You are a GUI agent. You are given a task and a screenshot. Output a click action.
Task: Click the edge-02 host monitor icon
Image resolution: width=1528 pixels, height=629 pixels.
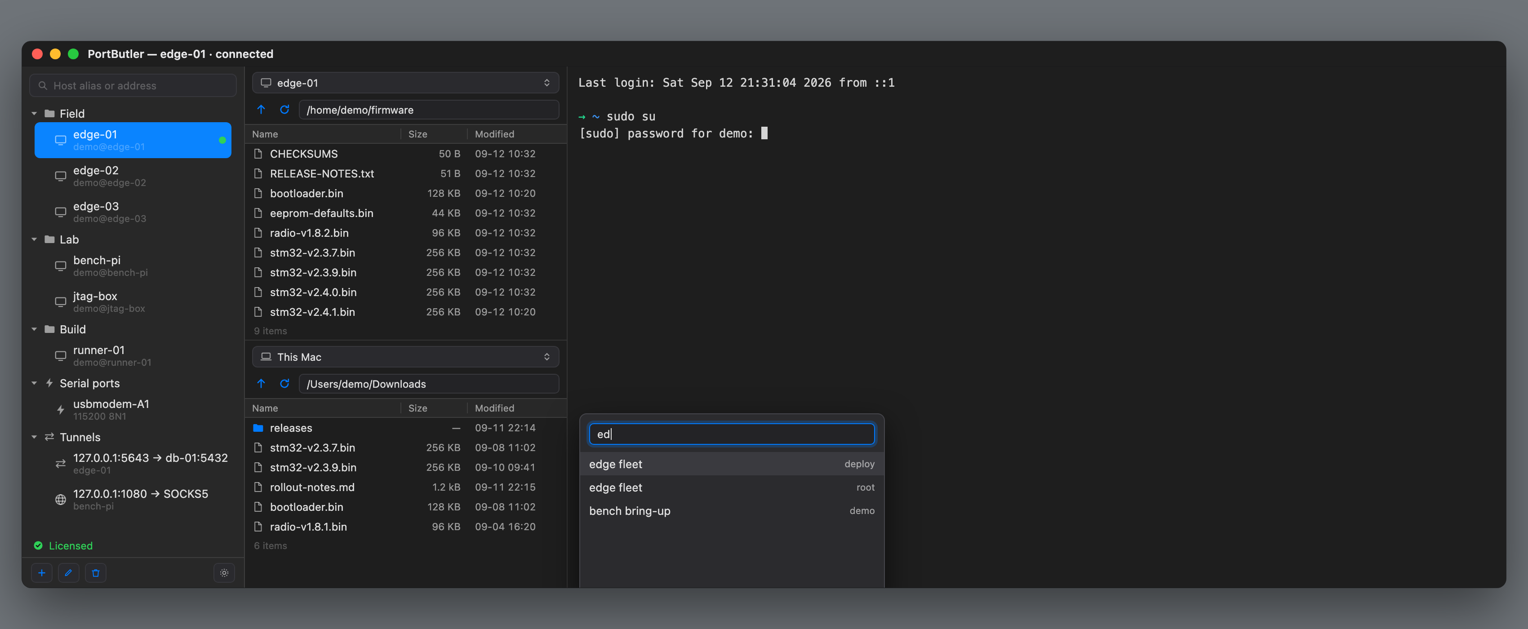61,176
